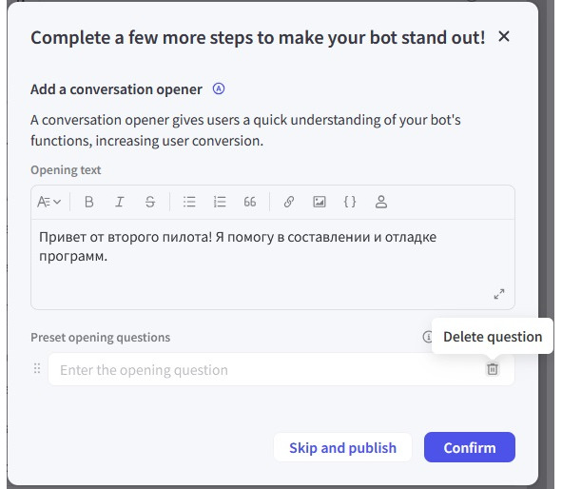The width and height of the screenshot is (562, 489).
Task: Insert the user name placeholder icon
Action: coord(381,202)
